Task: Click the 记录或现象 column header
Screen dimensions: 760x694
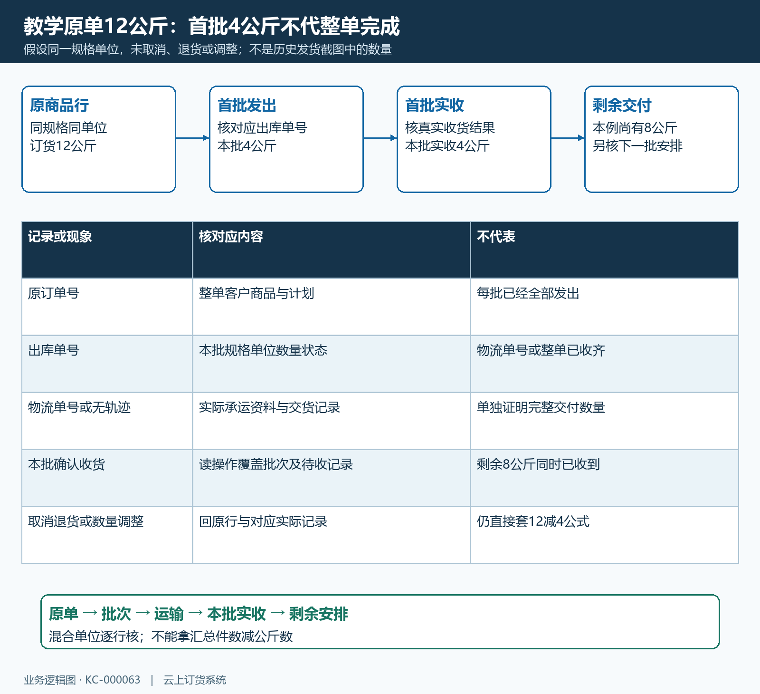Action: pos(107,250)
